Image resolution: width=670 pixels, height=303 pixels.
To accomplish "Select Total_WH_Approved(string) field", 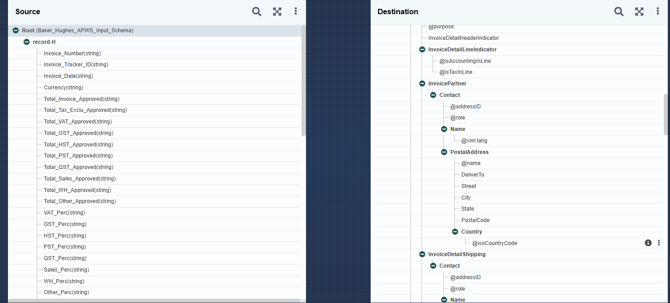I will point(77,190).
